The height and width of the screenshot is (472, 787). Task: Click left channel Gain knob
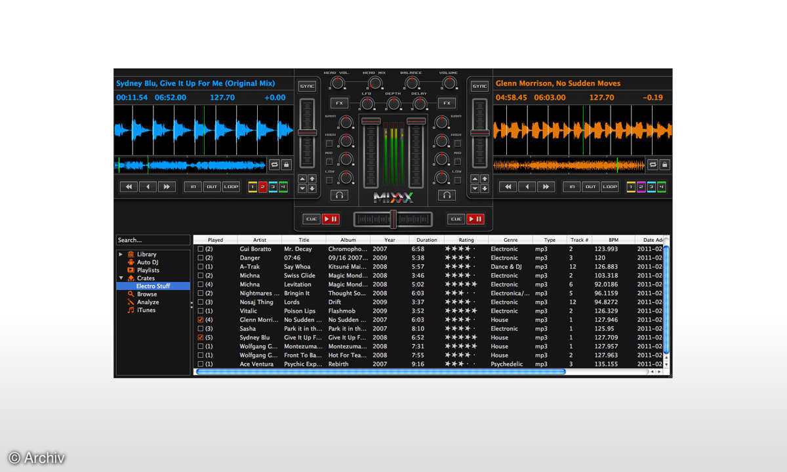coord(346,121)
